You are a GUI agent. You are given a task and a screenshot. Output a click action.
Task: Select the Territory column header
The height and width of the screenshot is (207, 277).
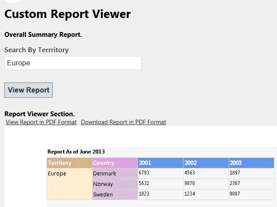coord(69,163)
